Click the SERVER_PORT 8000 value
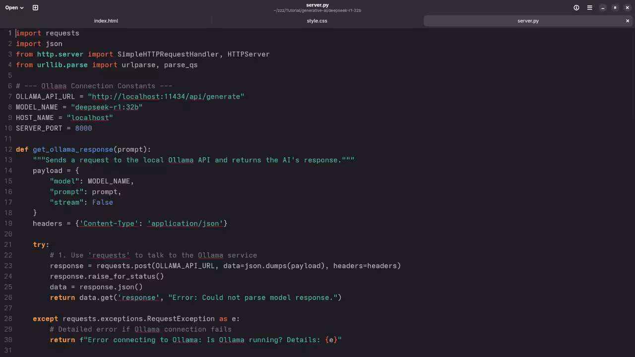 pyautogui.click(x=83, y=128)
